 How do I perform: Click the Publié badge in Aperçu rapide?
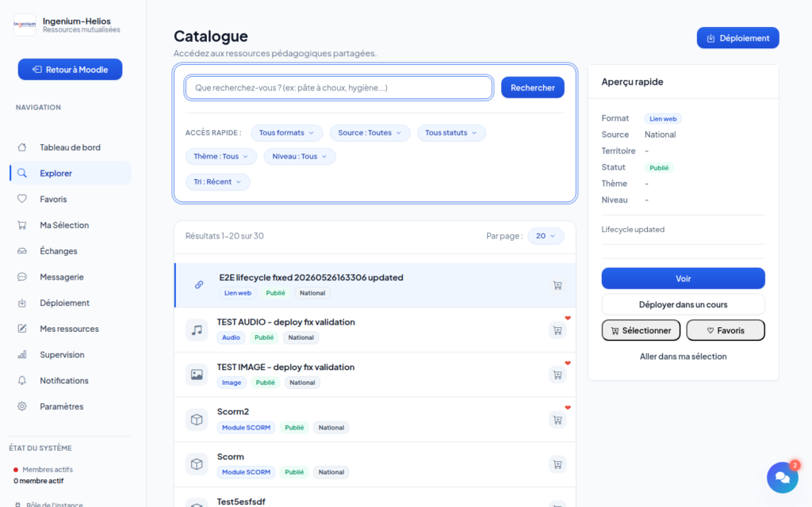click(659, 168)
